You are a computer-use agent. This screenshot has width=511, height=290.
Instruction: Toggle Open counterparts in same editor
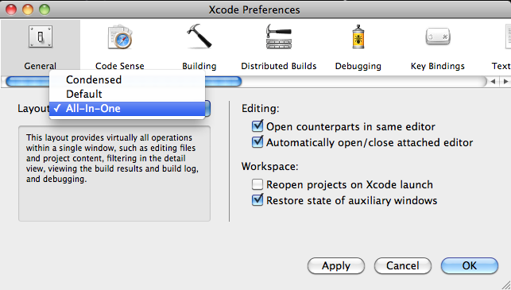click(x=257, y=126)
